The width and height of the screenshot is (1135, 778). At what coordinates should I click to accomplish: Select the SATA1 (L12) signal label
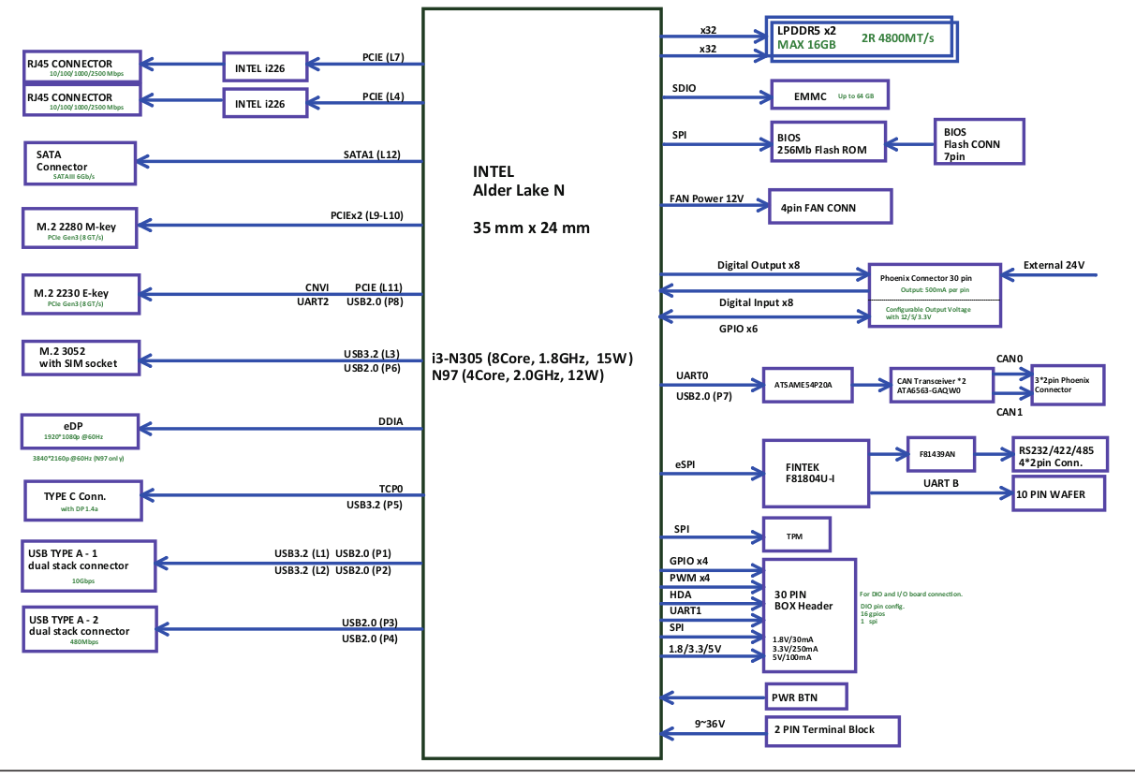point(372,155)
